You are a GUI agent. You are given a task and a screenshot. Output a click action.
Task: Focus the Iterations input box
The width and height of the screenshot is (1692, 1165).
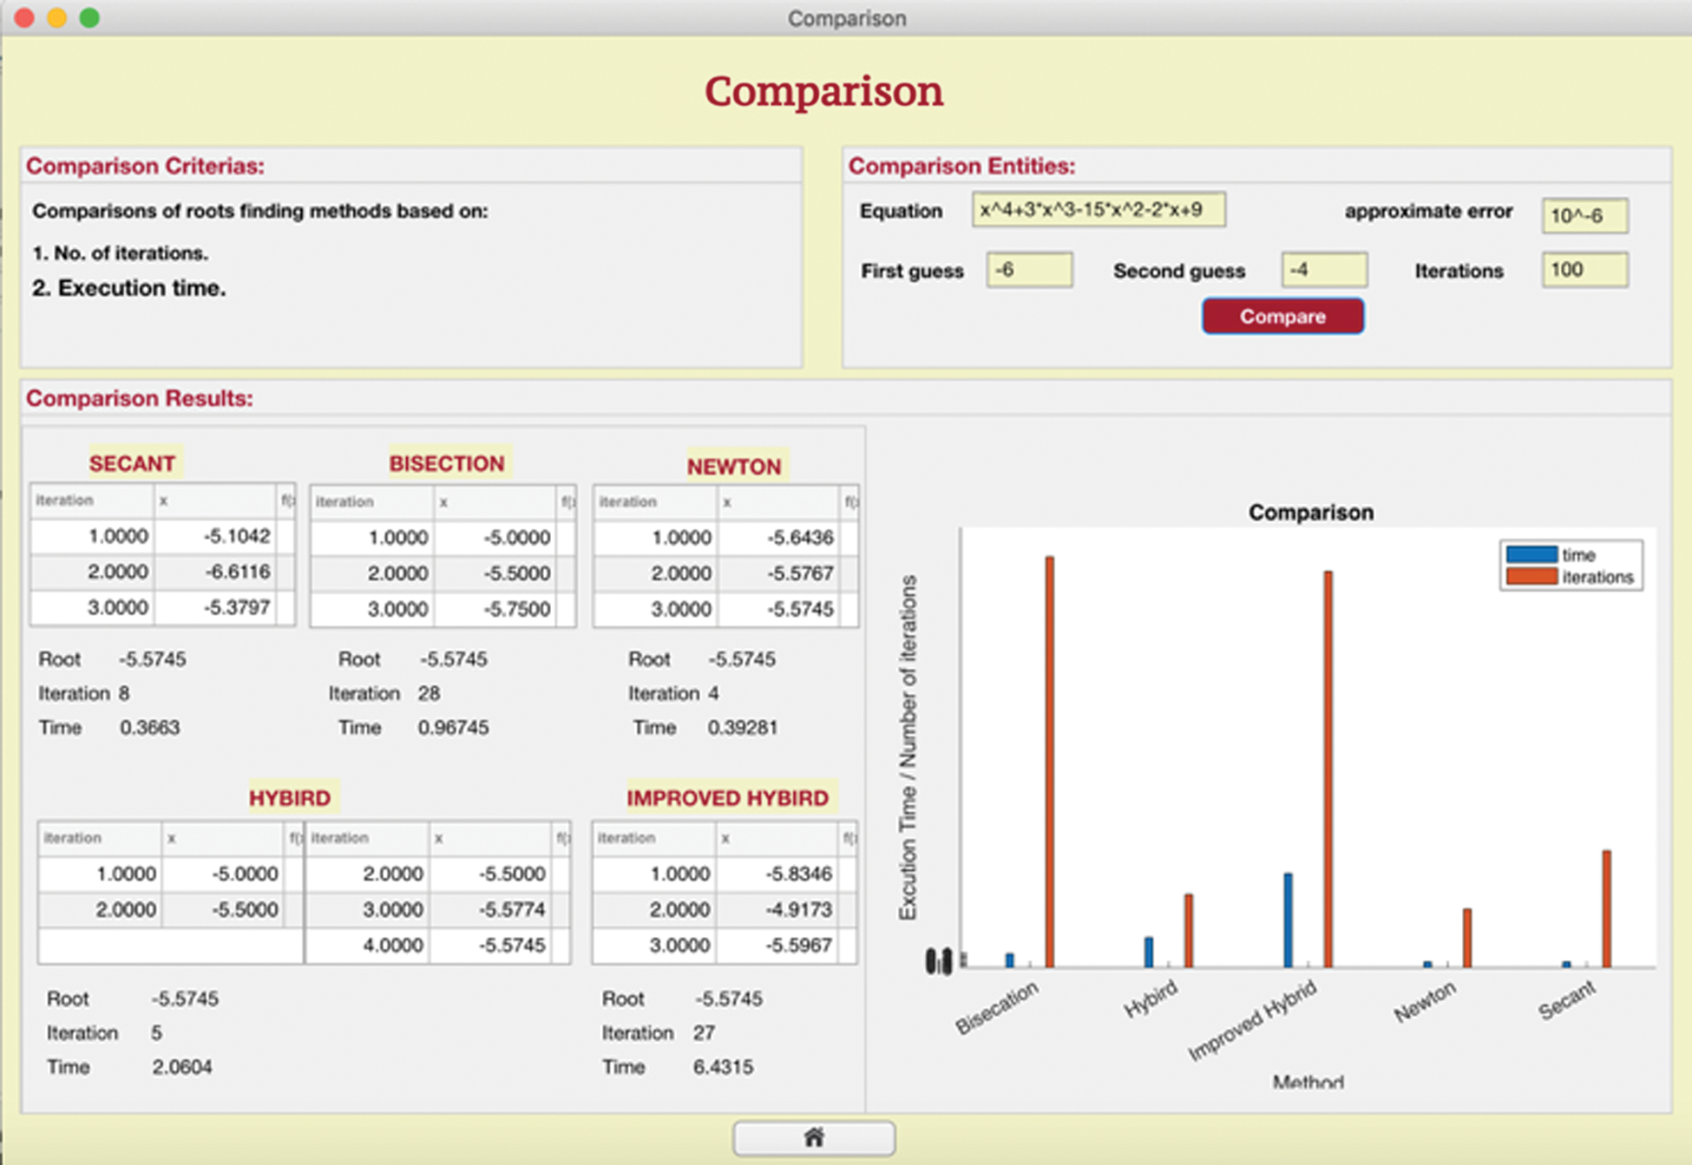point(1584,270)
